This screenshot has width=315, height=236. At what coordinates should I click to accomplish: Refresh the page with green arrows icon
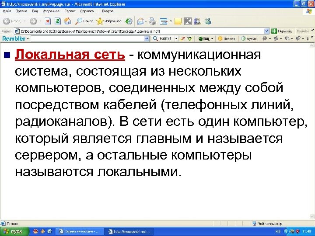pyautogui.click(x=58, y=21)
